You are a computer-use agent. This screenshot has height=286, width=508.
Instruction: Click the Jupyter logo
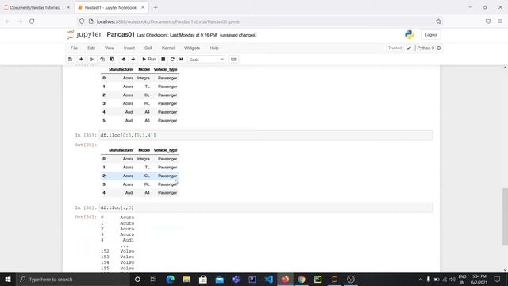pyautogui.click(x=84, y=34)
